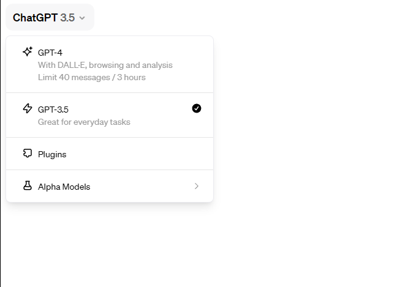Click blank page area right of model selector
Viewport: 419px width, 287px height.
tap(276, 18)
